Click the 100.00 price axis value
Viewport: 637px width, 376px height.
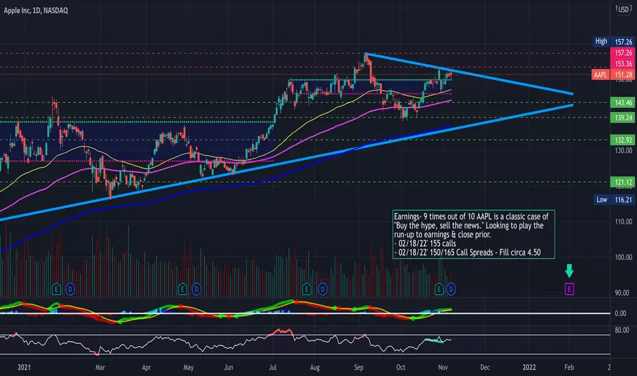tap(623, 257)
